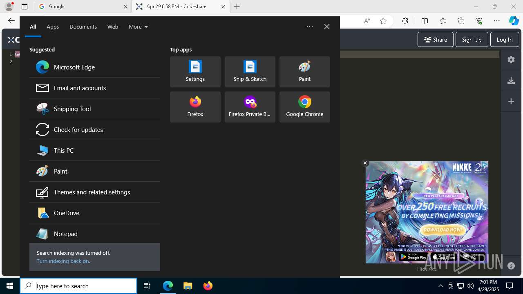The image size is (523, 294).
Task: Launch Snipping Tool from suggestions
Action: [95, 109]
